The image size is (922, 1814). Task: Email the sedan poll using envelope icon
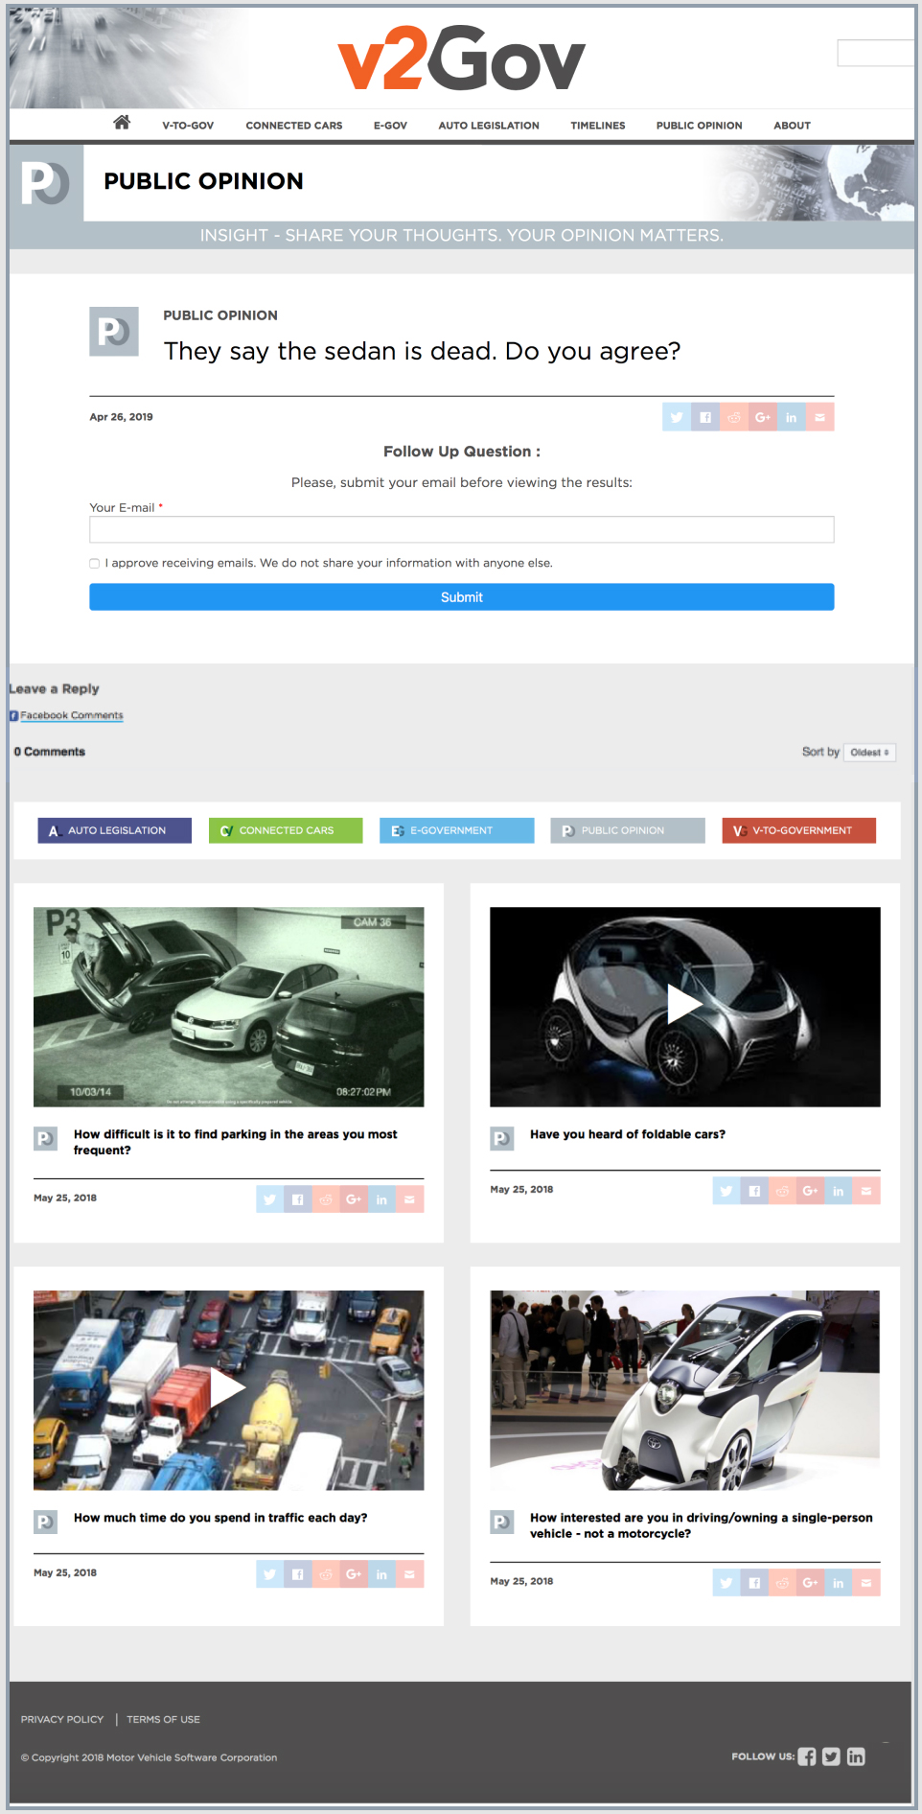click(x=819, y=417)
